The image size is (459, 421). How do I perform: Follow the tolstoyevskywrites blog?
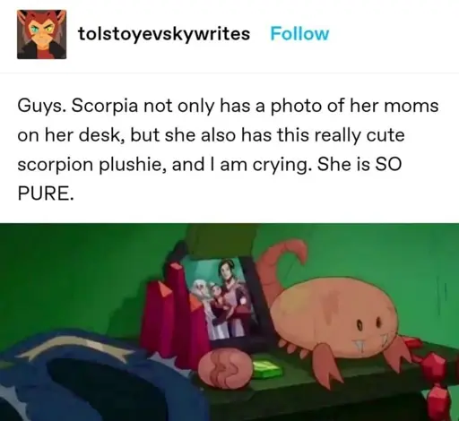pos(299,33)
